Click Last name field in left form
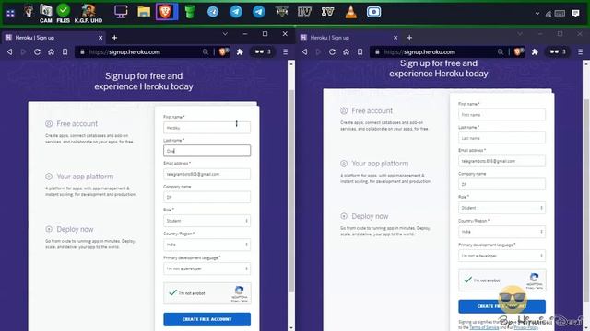 coord(206,151)
